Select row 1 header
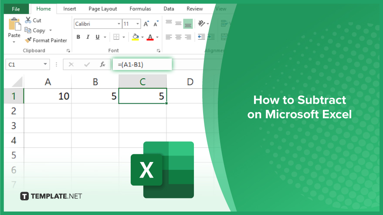This screenshot has width=383, height=215. [x=14, y=96]
